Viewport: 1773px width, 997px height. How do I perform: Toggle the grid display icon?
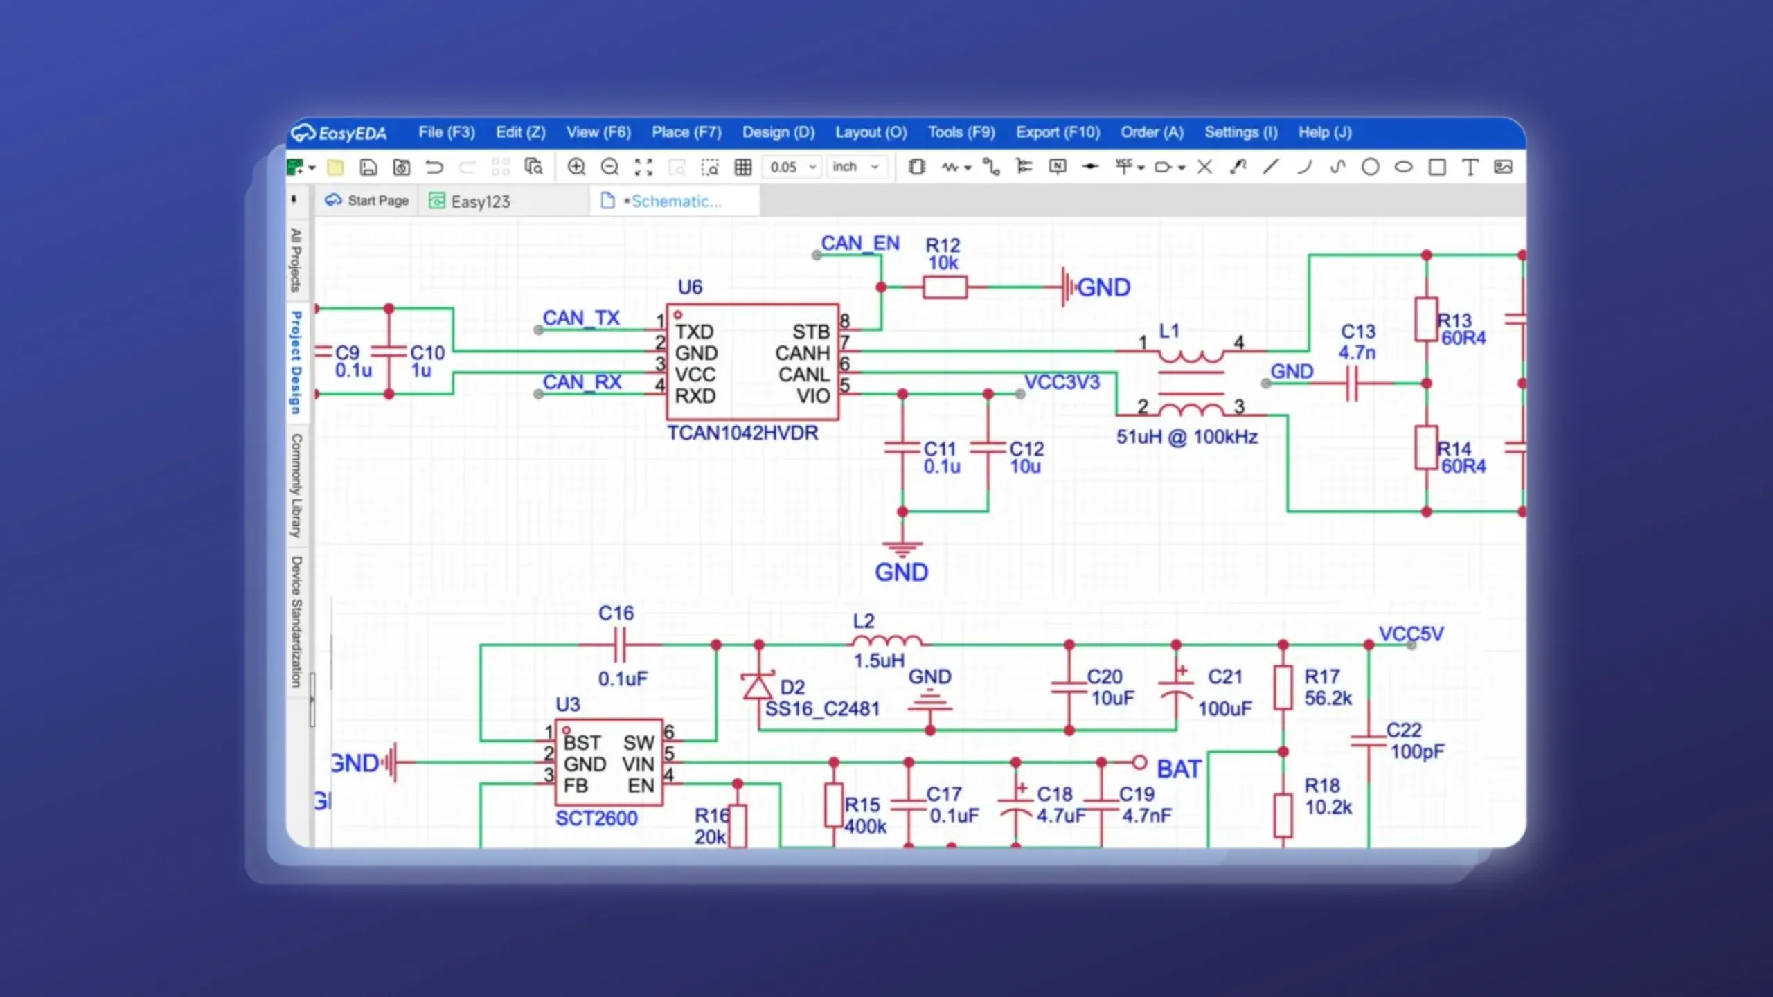[743, 167]
